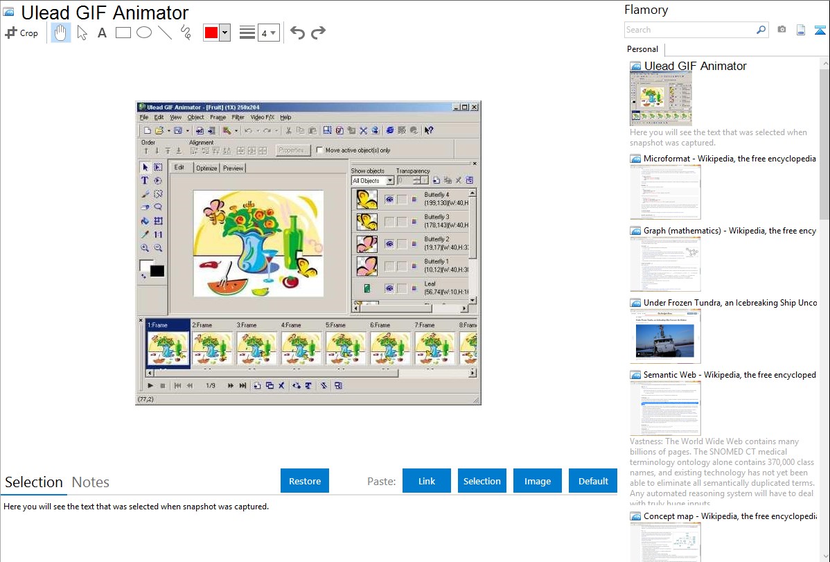Screen dimensions: 830x562
Task: Click the Play animation button in GIF Animator
Action: tap(150, 385)
